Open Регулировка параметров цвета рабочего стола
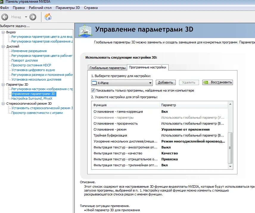The height and width of the screenshot is (213, 255). click(42, 56)
